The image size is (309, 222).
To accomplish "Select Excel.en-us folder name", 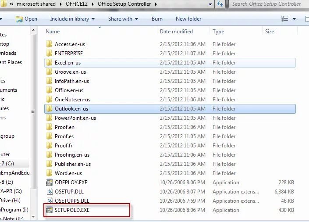I will (x=67, y=63).
